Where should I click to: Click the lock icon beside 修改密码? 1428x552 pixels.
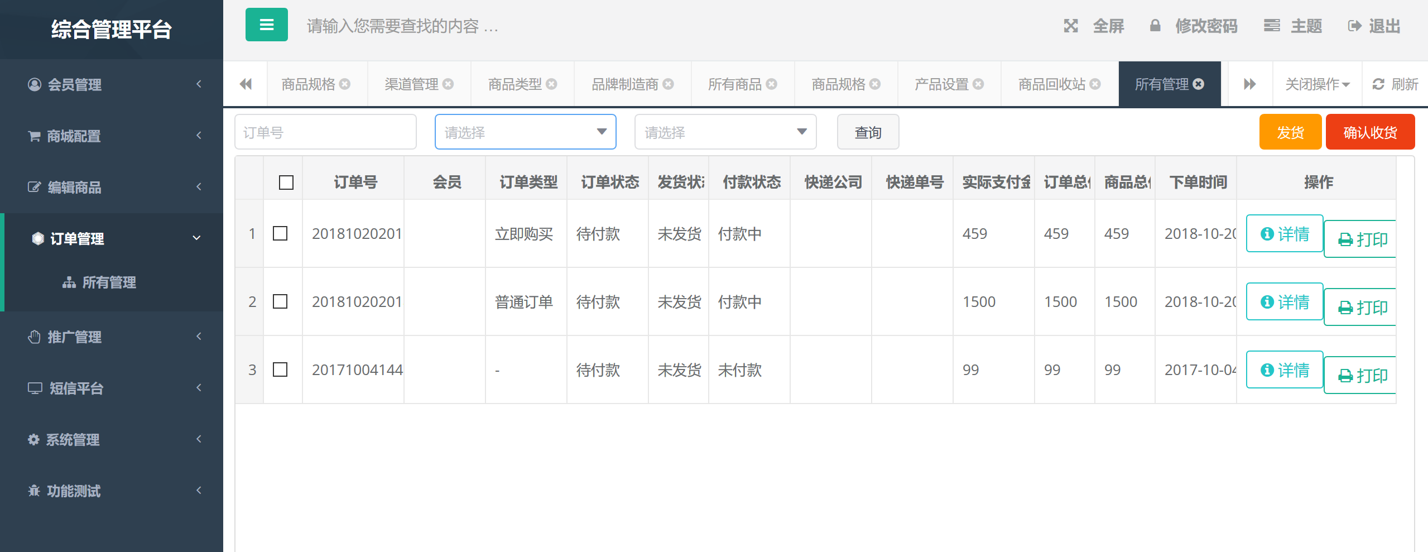[x=1154, y=26]
